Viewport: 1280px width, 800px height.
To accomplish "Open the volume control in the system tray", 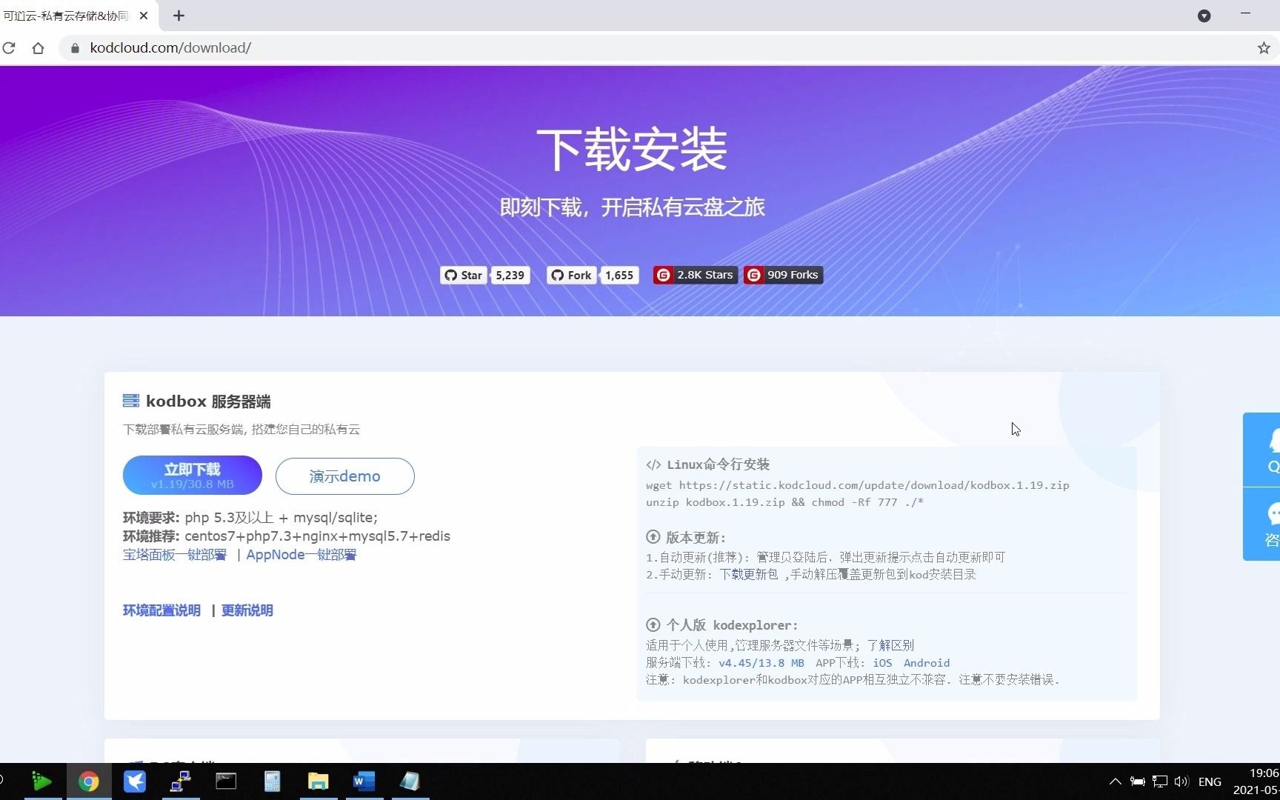I will [1181, 781].
